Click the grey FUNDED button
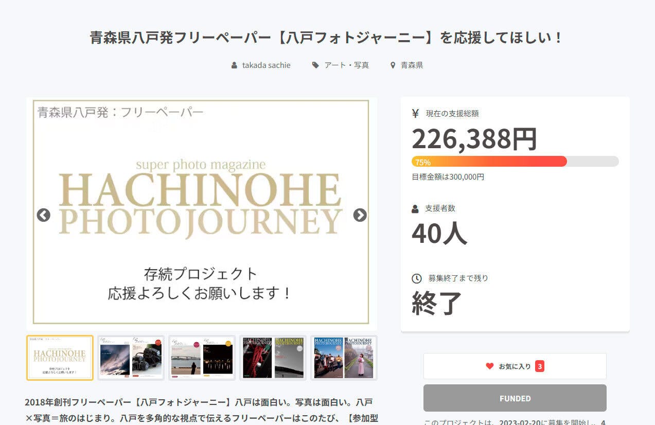 point(515,398)
